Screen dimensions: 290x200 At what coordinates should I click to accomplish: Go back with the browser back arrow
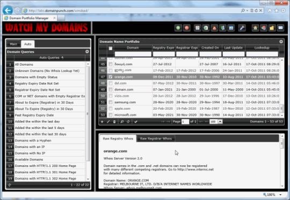[x=8, y=11]
